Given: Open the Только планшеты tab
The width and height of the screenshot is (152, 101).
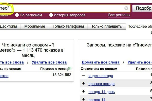Looking at the screenshot, I should coord(107,26).
